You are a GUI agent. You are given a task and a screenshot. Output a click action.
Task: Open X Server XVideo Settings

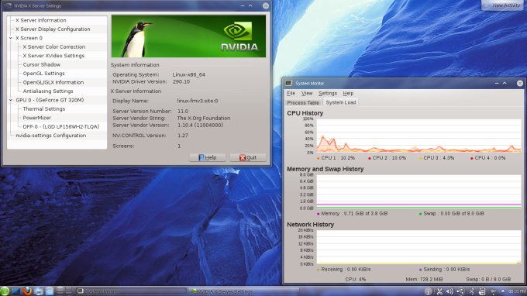(x=53, y=56)
